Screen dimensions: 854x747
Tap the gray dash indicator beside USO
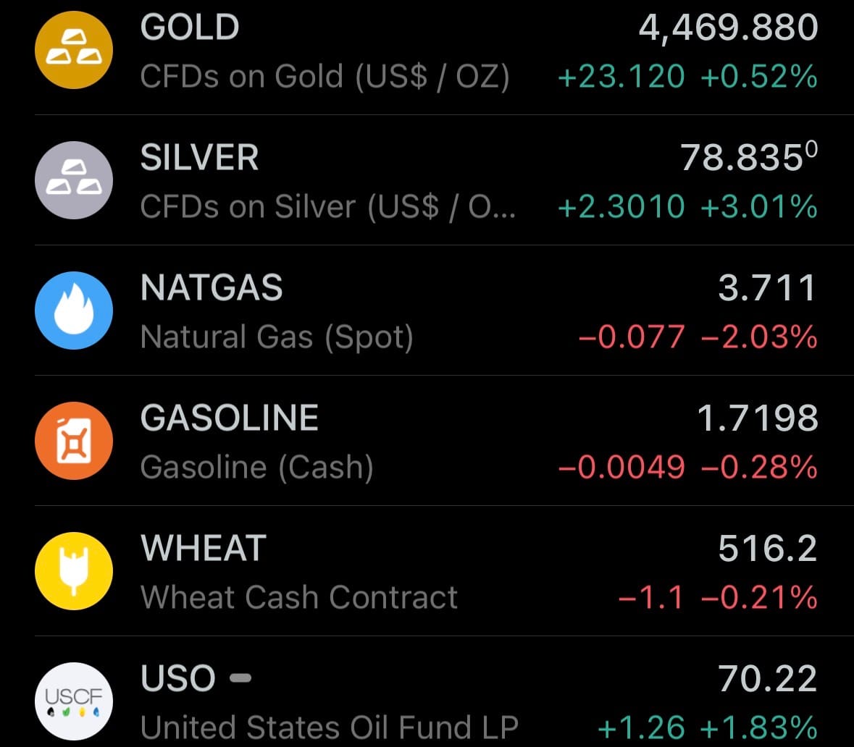[240, 678]
